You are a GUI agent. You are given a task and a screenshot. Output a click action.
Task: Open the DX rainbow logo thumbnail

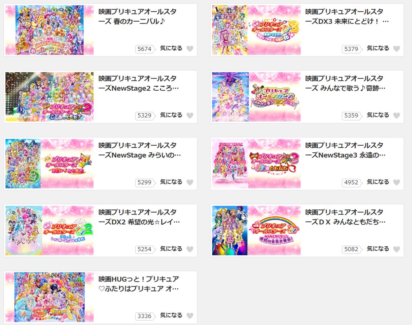[256, 230]
